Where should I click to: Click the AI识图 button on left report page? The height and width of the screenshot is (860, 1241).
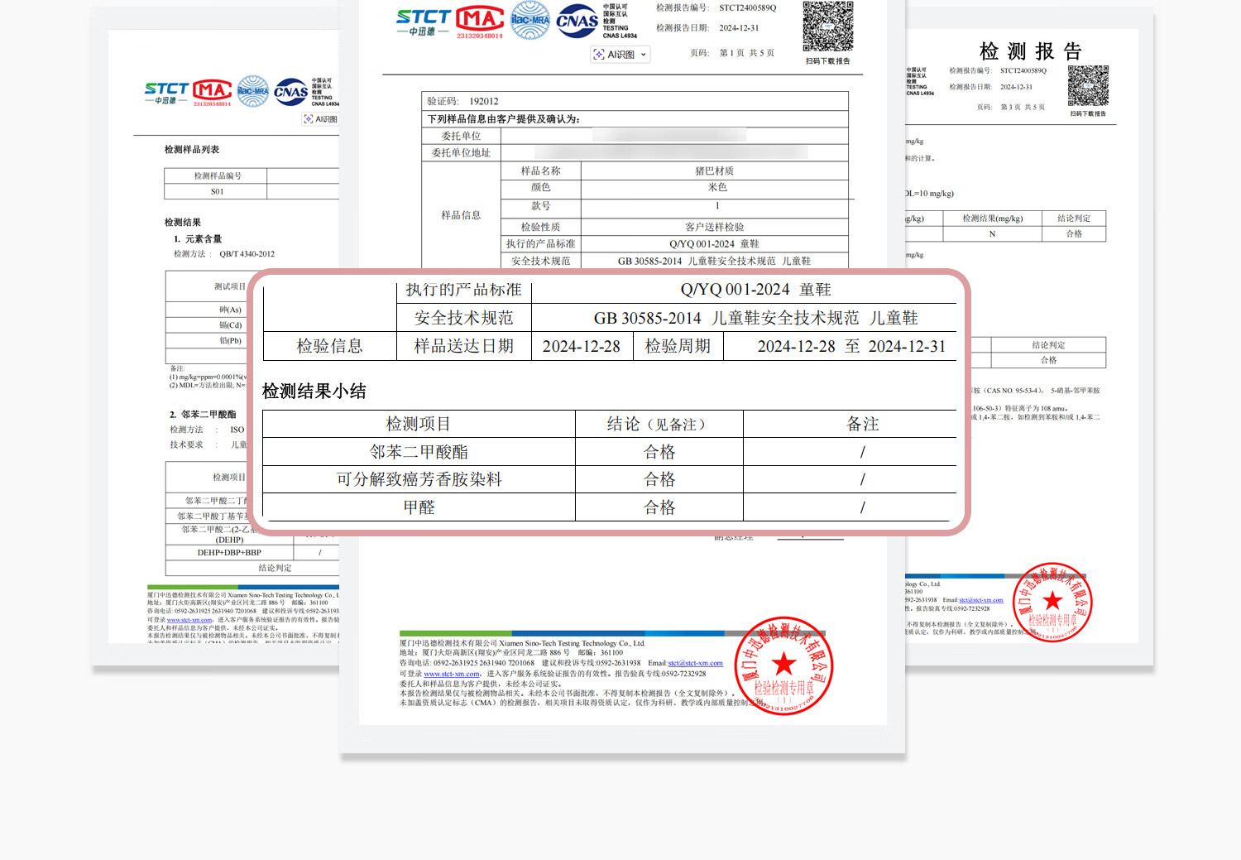point(321,119)
